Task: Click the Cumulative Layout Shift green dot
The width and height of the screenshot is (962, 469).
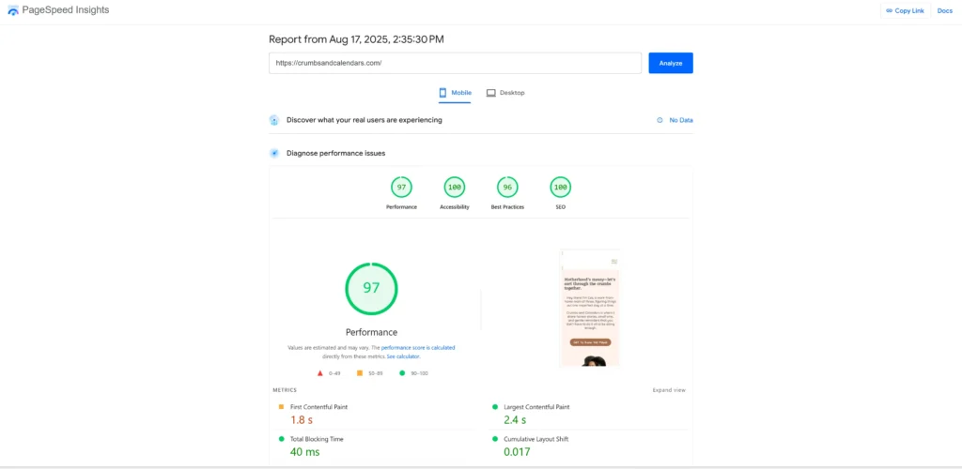Action: 494,439
